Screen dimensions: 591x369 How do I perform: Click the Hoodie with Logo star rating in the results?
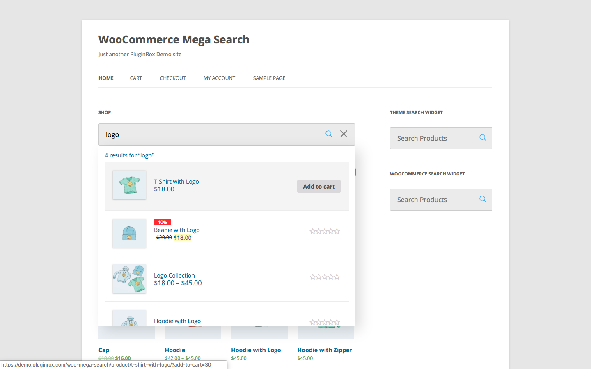coord(325,323)
